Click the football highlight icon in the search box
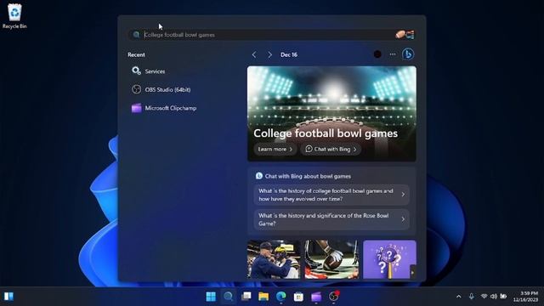544x306 pixels. point(405,34)
